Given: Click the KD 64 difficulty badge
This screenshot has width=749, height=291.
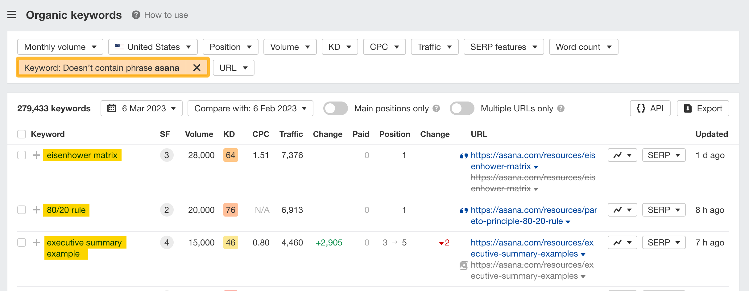Looking at the screenshot, I should pos(230,155).
